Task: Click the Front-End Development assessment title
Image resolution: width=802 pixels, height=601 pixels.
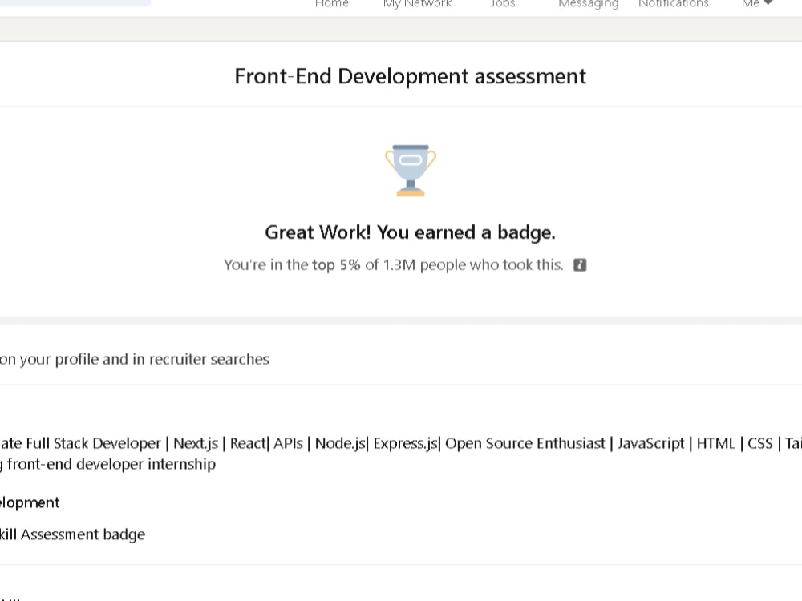Action: 410,76
